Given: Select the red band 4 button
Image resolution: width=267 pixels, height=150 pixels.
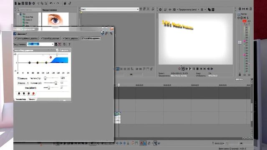Looking at the screenshot, I should coord(33,93).
